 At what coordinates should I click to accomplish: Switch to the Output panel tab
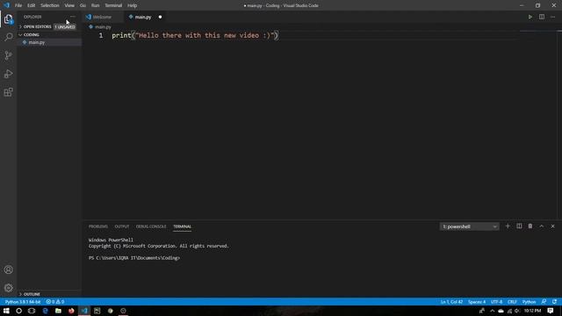point(122,226)
